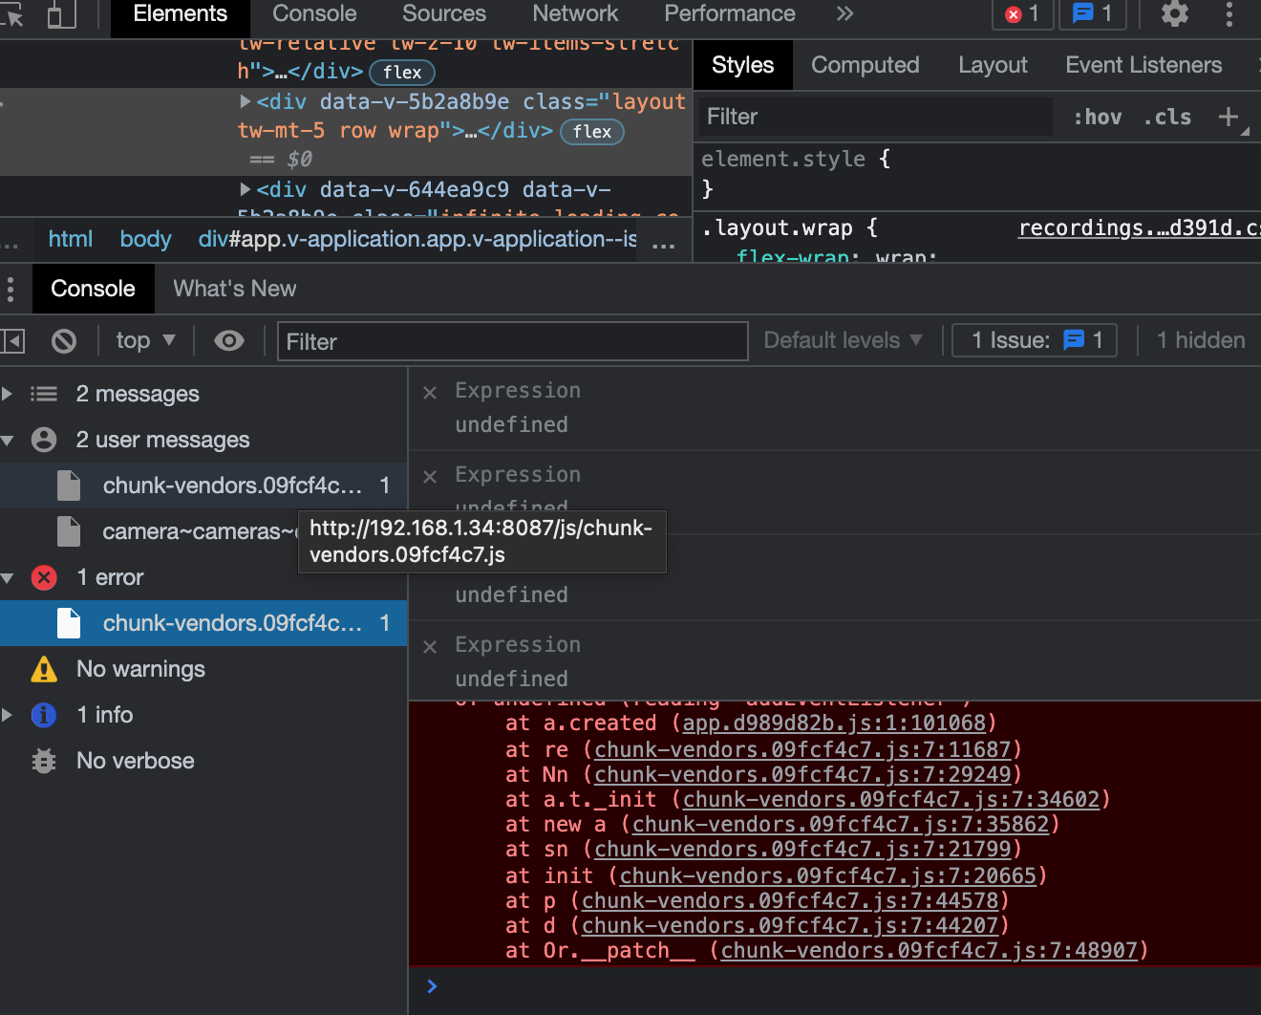1261x1015 pixels.
Task: Open the drawer three-dot menu
Action: pyautogui.click(x=11, y=289)
